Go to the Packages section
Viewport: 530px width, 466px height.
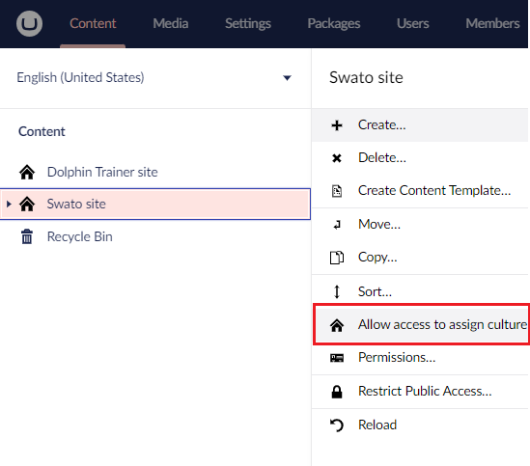(x=334, y=24)
